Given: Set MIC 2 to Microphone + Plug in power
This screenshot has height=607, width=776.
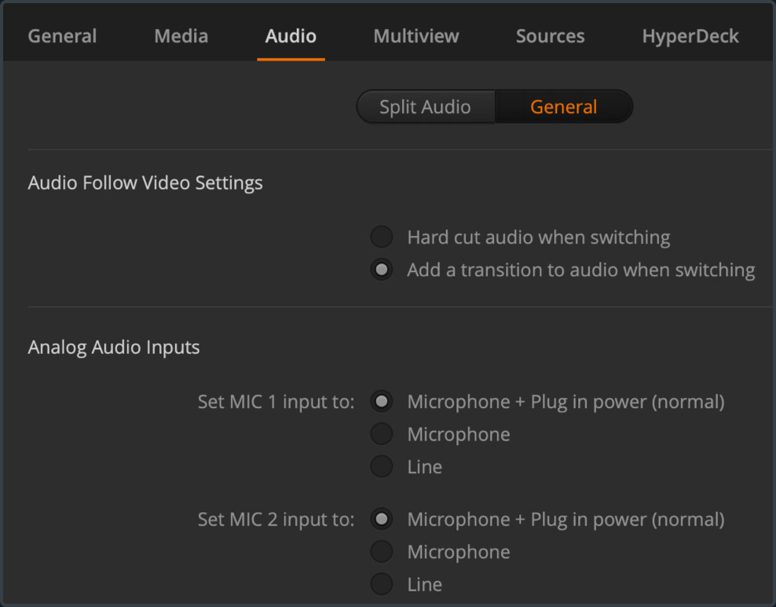Looking at the screenshot, I should [x=381, y=519].
